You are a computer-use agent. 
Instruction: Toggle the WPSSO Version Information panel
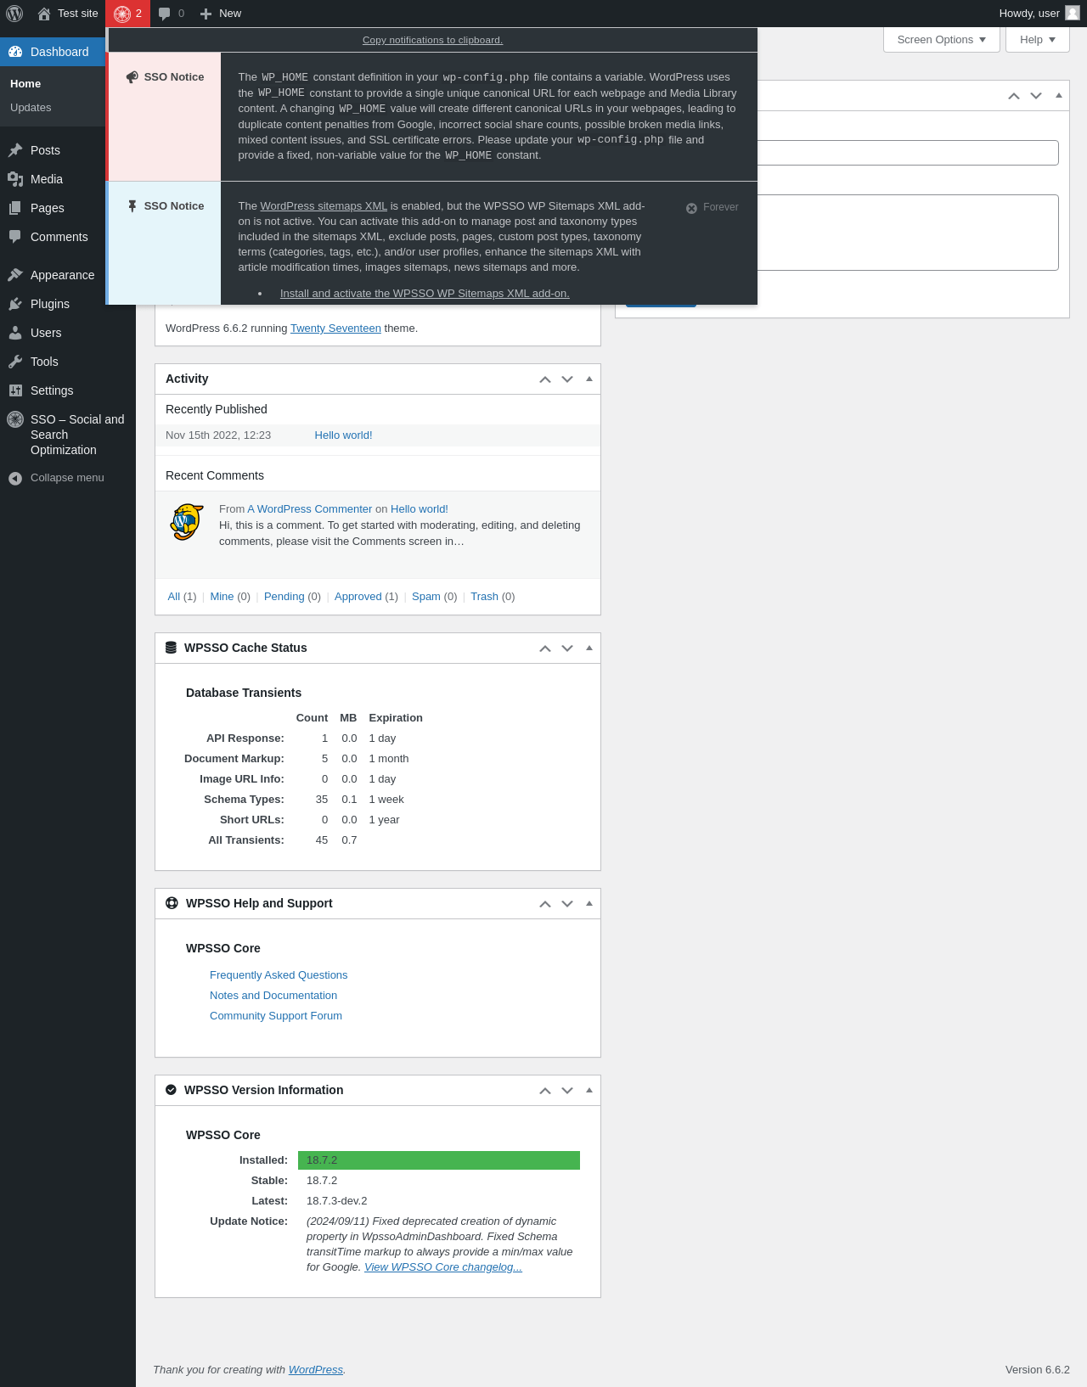pyautogui.click(x=589, y=1090)
